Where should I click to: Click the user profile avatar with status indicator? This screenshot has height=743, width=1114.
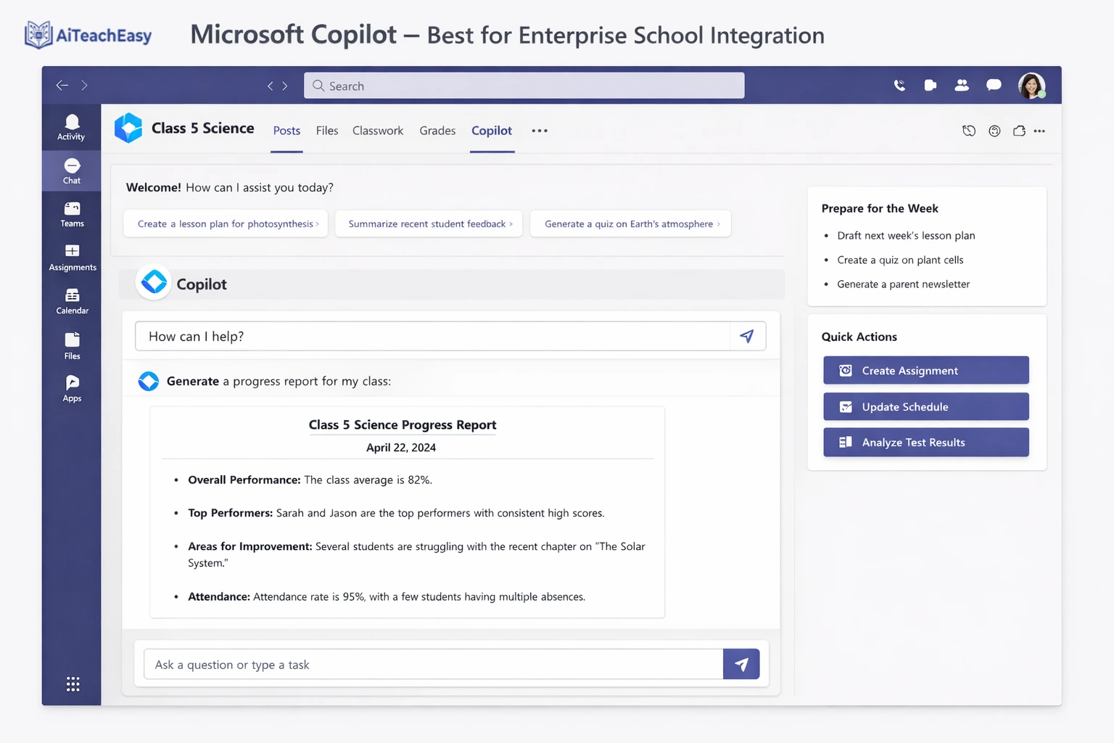(1032, 85)
